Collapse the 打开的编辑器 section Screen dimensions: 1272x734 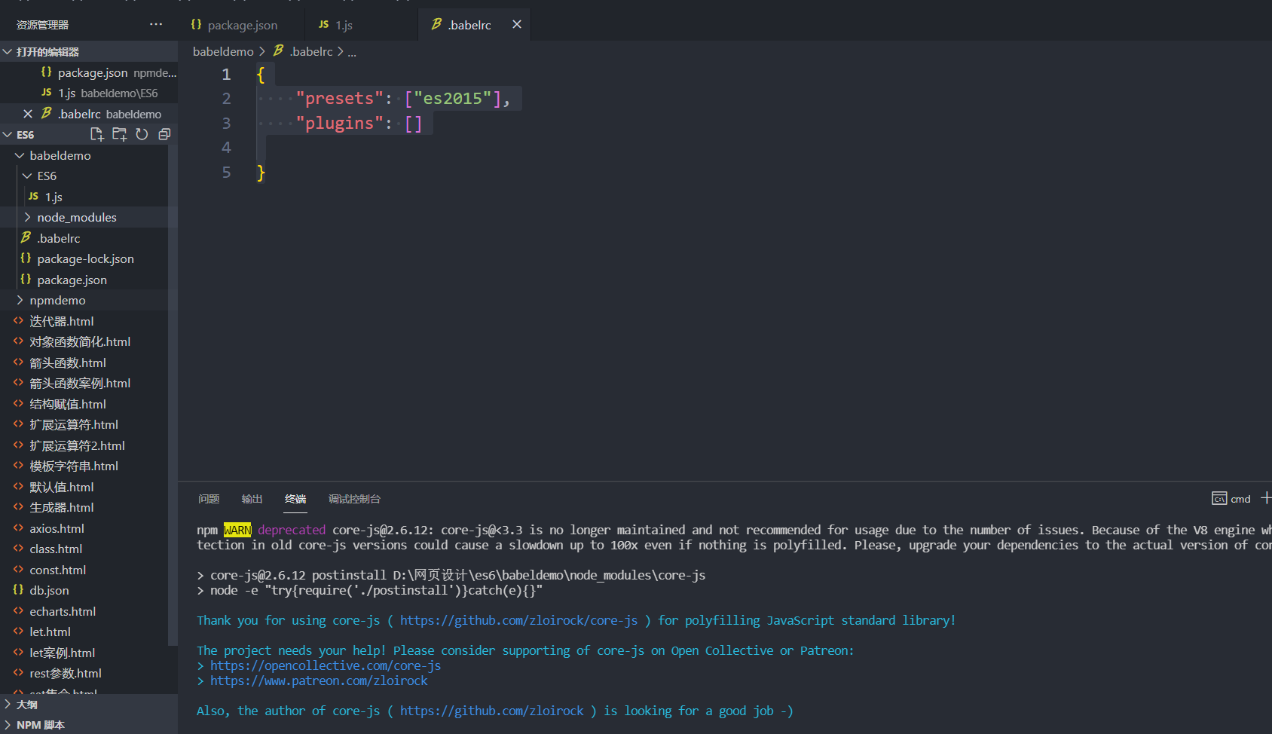(x=89, y=51)
